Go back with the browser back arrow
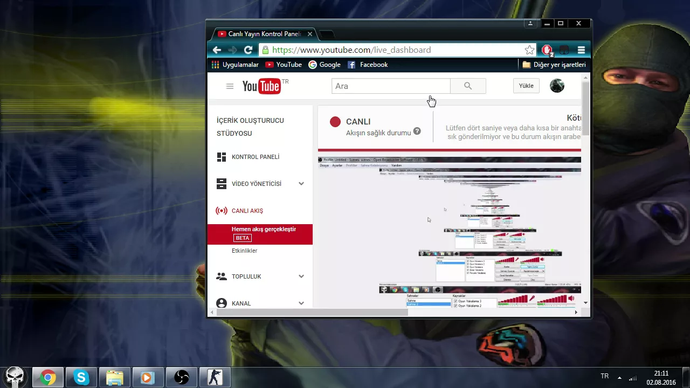The height and width of the screenshot is (388, 690). tap(217, 50)
